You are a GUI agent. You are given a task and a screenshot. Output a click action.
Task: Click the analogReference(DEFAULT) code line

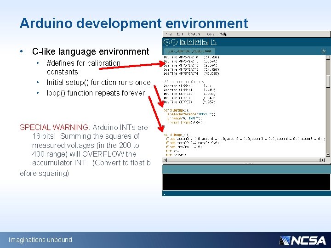click(191, 114)
